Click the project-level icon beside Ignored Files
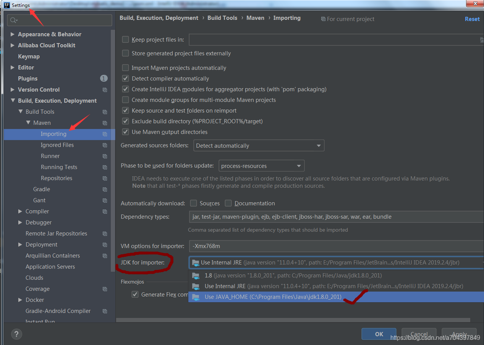 (105, 145)
